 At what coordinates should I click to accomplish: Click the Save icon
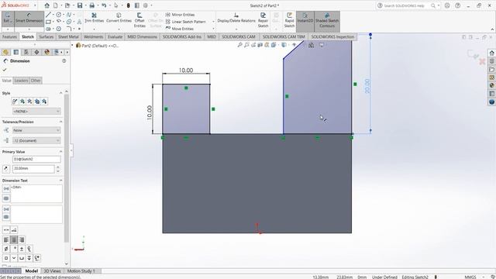click(80, 5)
